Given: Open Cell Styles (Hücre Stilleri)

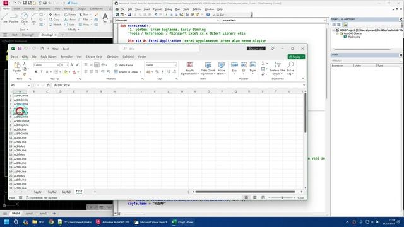Looking at the screenshot, I should [222, 69].
